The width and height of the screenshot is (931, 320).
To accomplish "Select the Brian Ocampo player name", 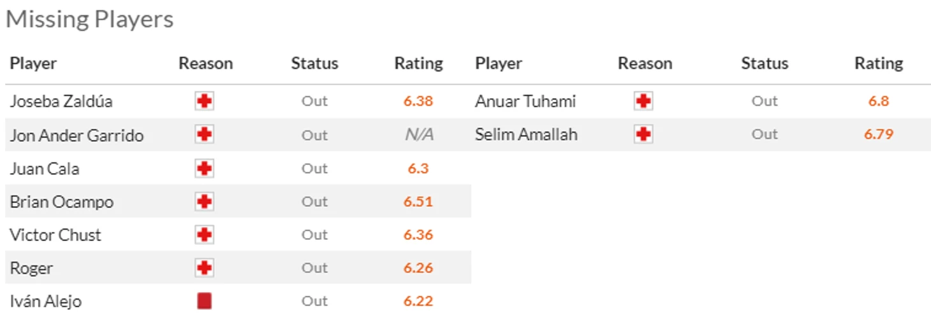I will pos(62,202).
